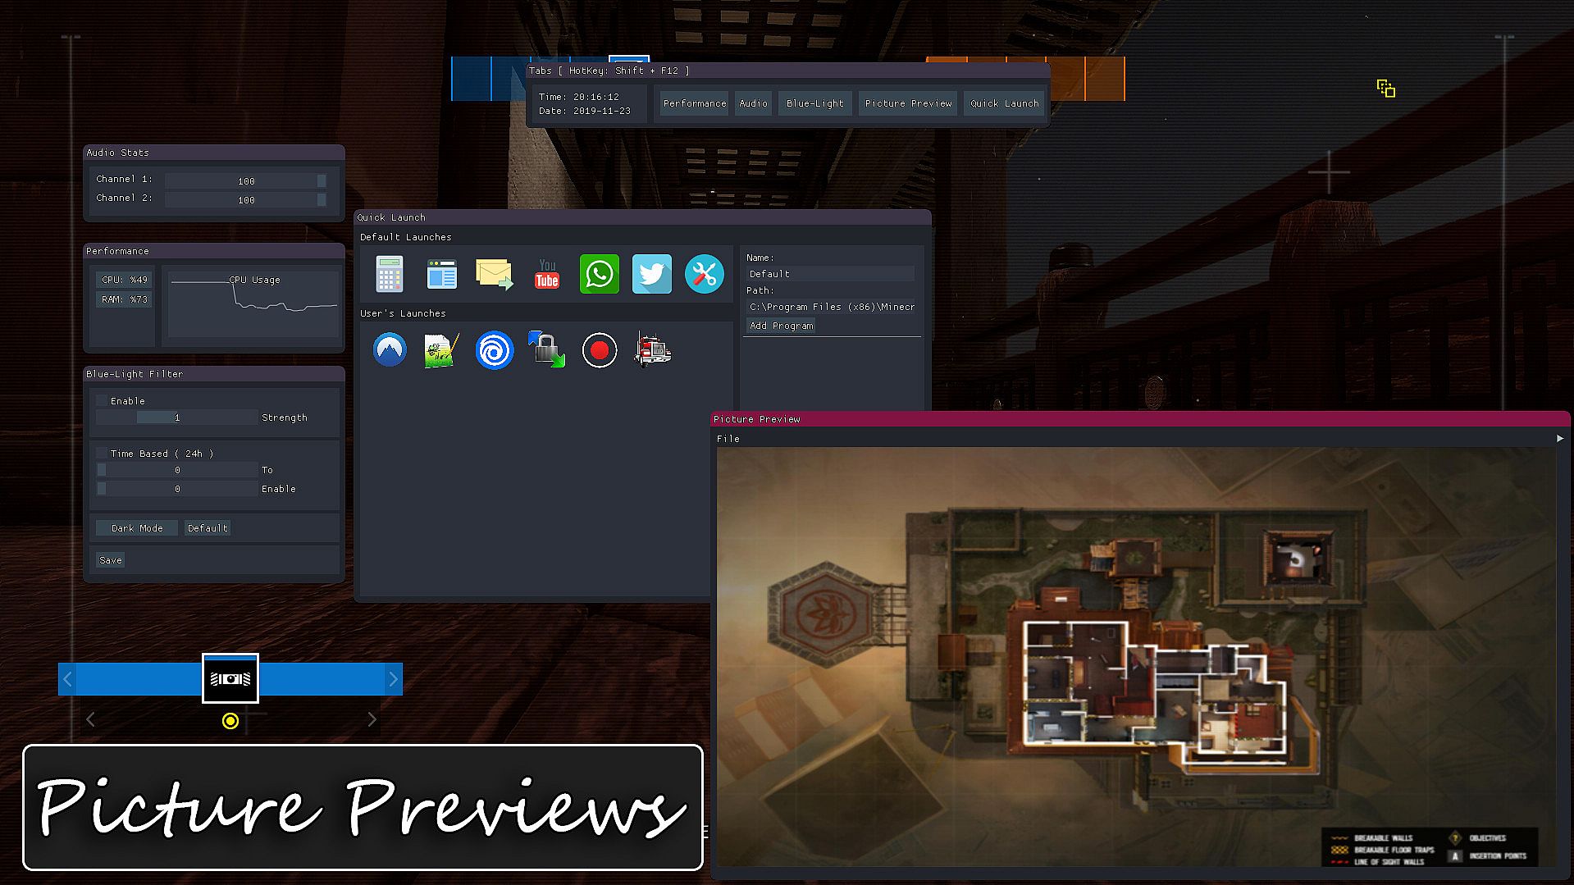Click the "User's Launches" heading
Image resolution: width=1574 pixels, height=885 pixels.
(x=403, y=313)
